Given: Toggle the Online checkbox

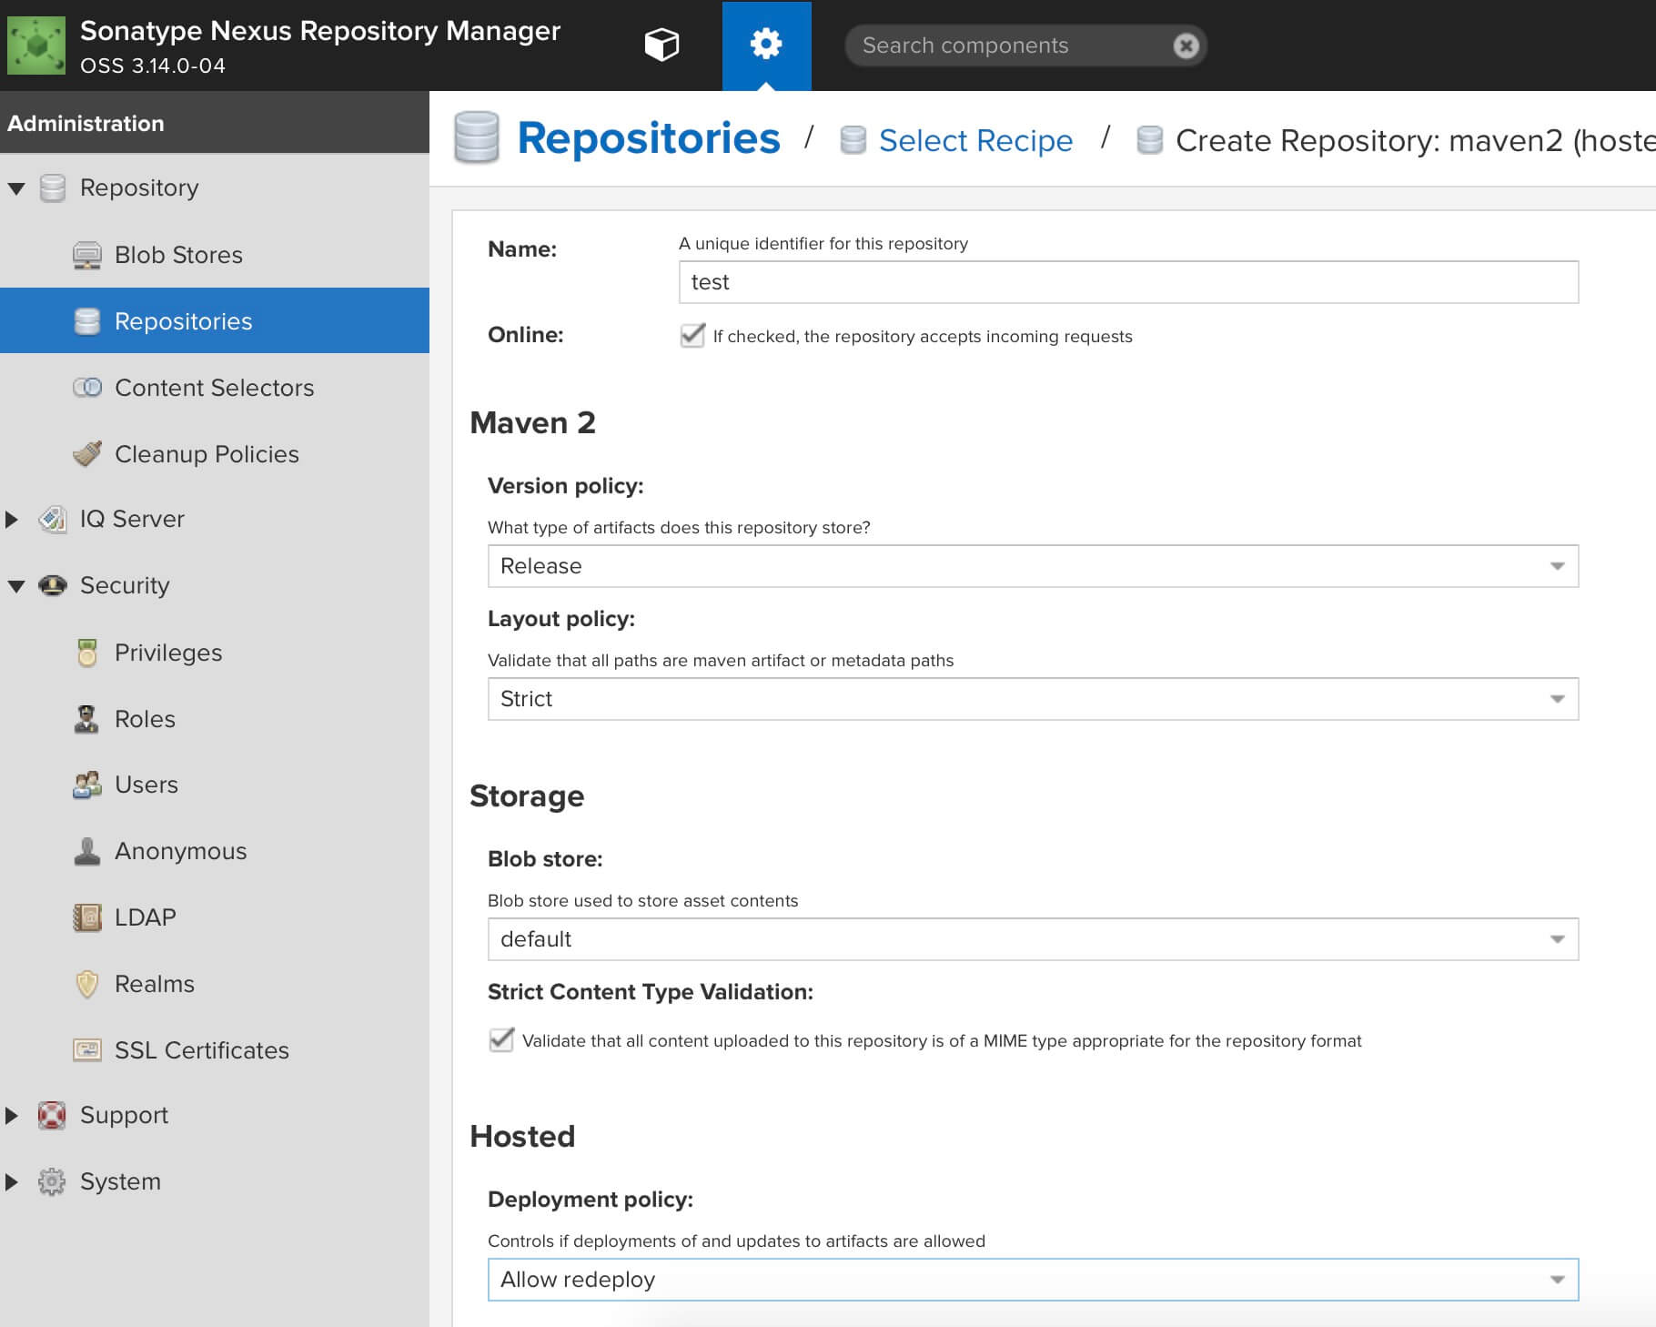Looking at the screenshot, I should 692,335.
